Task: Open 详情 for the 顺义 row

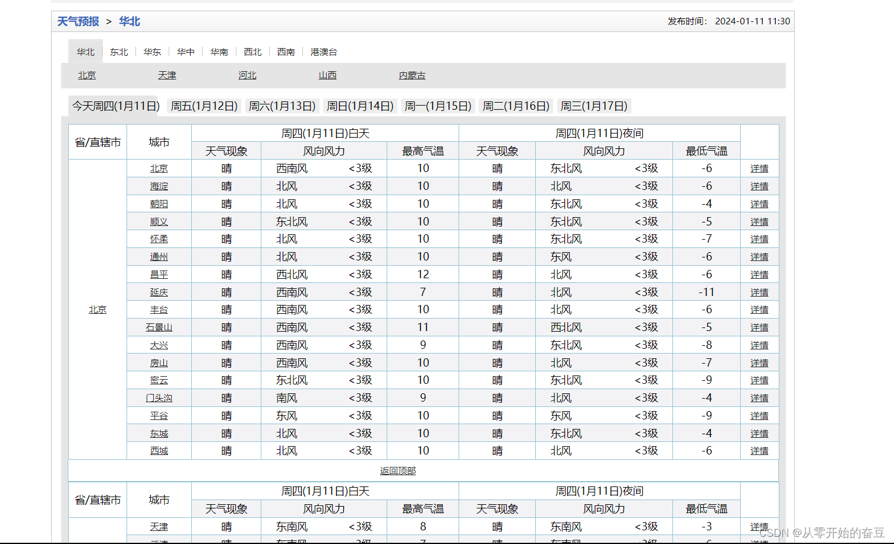Action: [x=759, y=222]
